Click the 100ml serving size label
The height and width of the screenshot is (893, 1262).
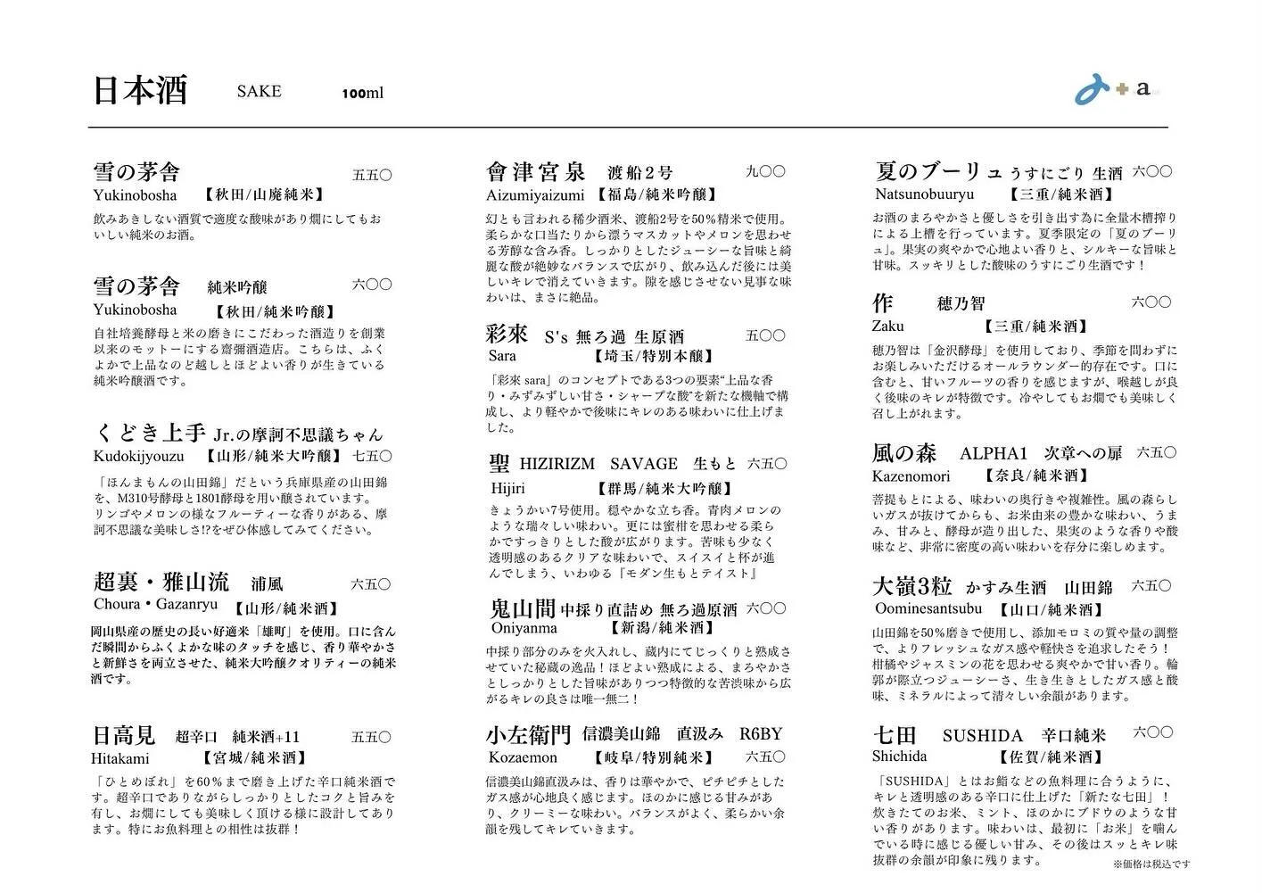362,93
